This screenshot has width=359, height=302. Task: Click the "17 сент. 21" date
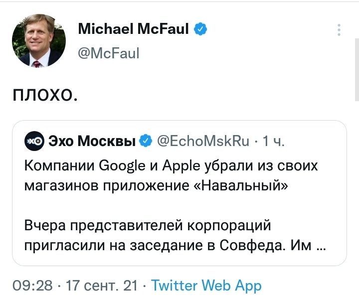tap(102, 286)
